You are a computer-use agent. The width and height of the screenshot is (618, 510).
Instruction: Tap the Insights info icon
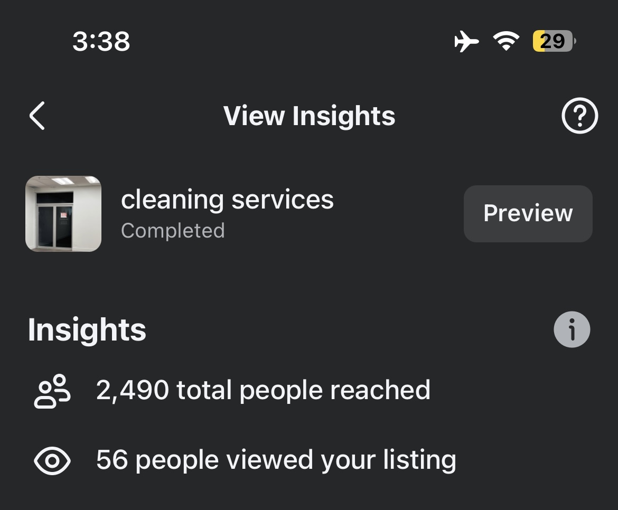click(572, 329)
